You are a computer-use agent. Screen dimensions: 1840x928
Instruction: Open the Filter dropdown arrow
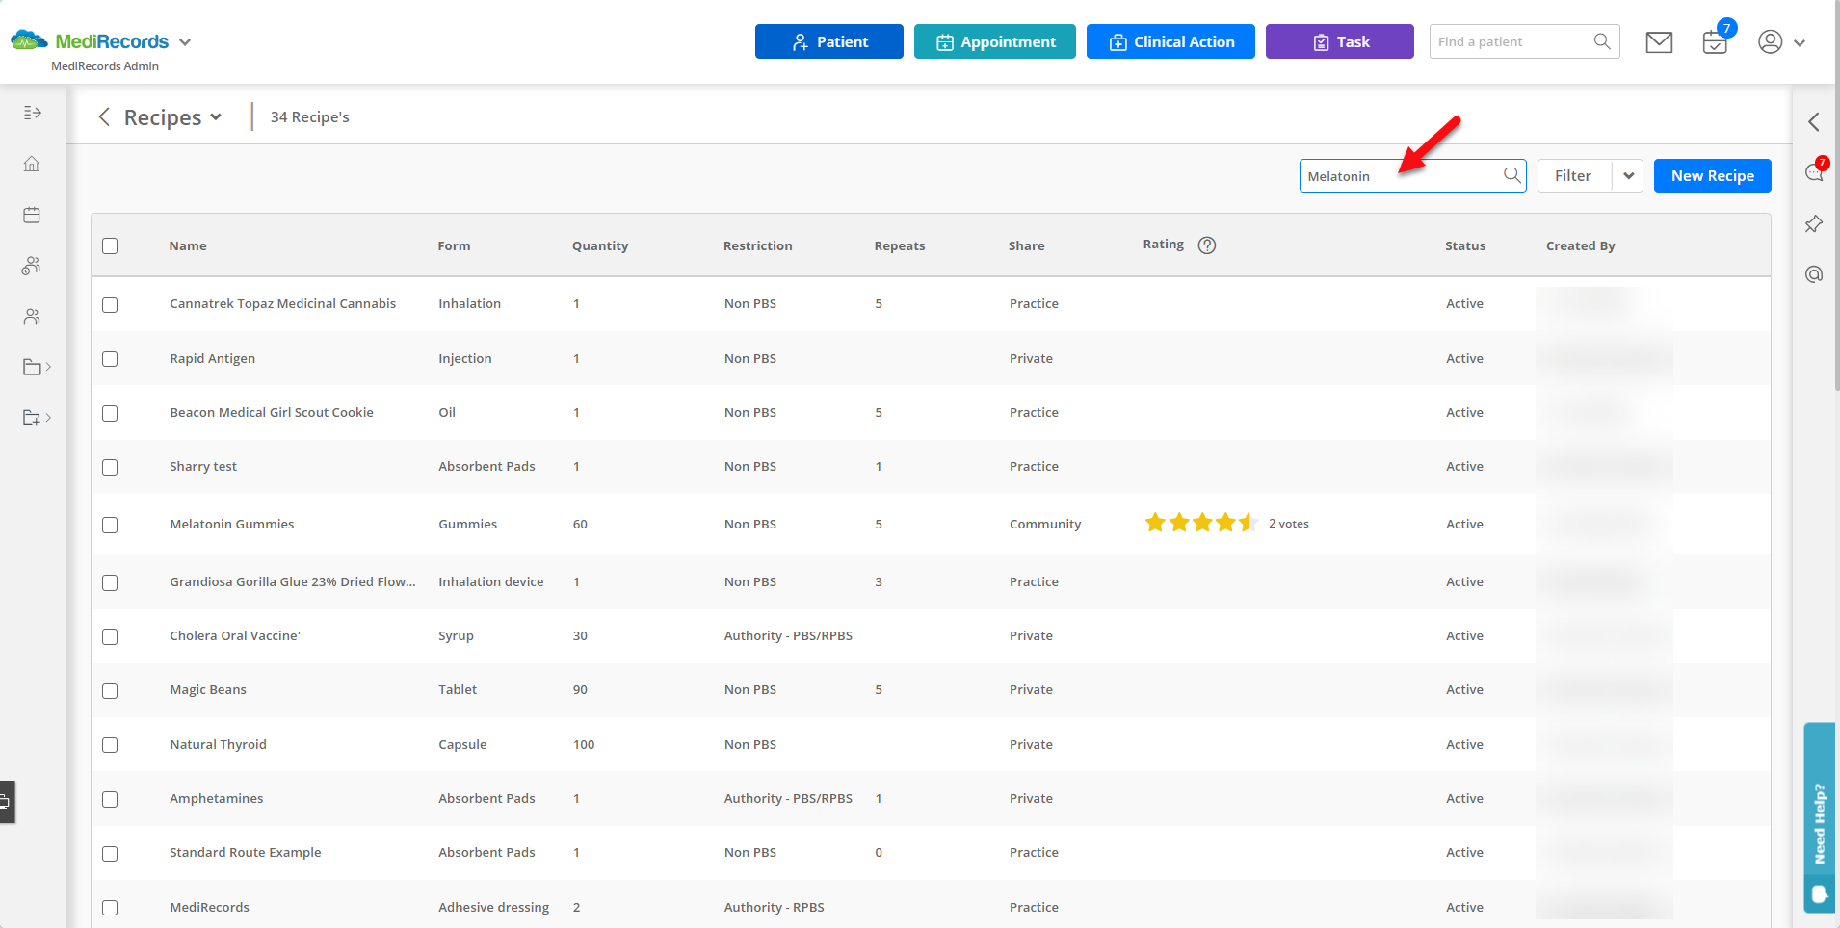(x=1628, y=175)
